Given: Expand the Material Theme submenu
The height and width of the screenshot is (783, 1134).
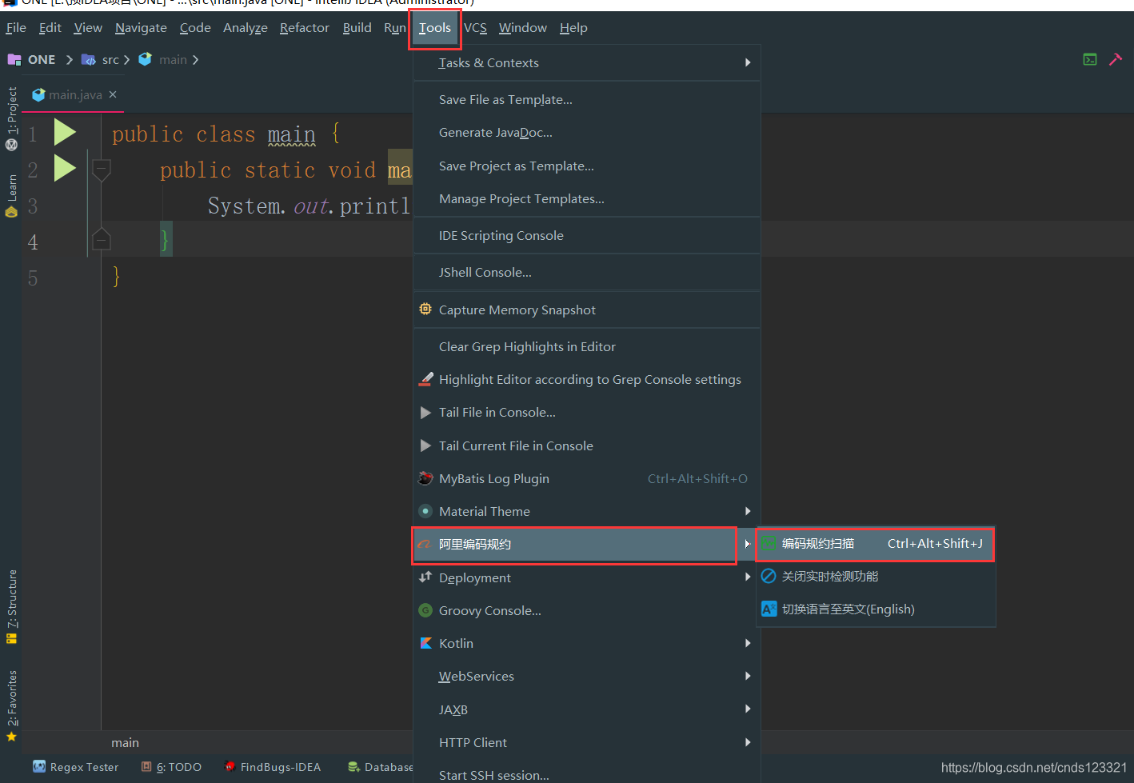Looking at the screenshot, I should point(586,512).
